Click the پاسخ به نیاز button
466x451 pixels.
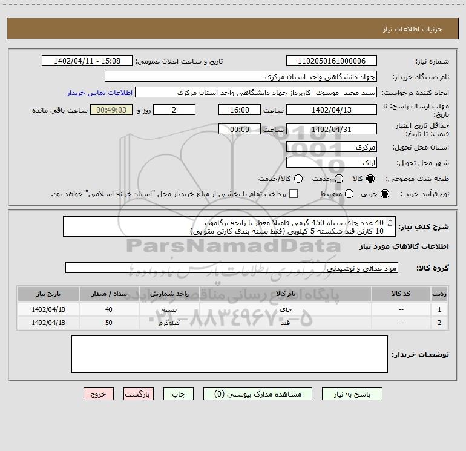pos(352,394)
